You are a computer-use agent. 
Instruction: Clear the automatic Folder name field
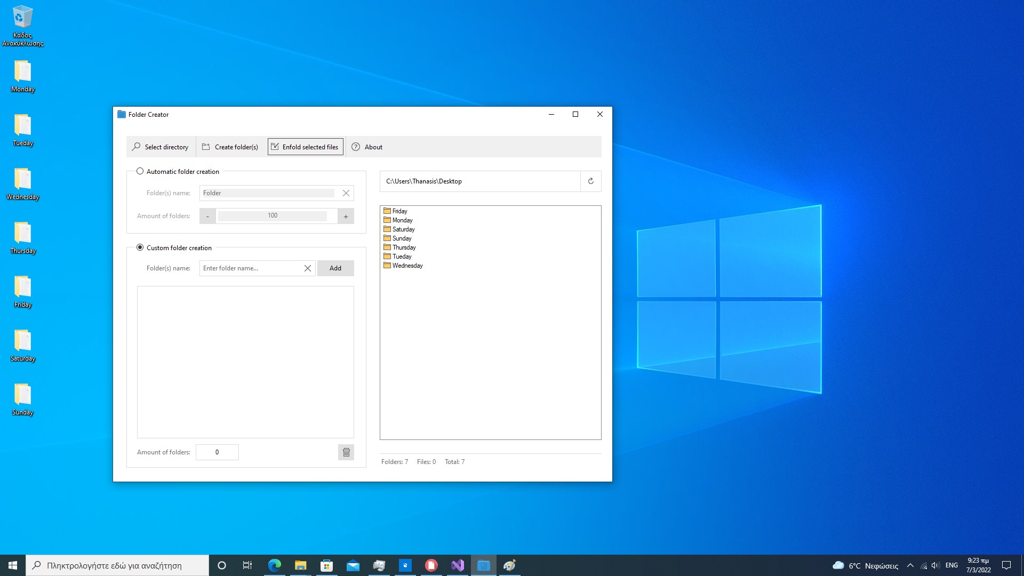pos(346,193)
